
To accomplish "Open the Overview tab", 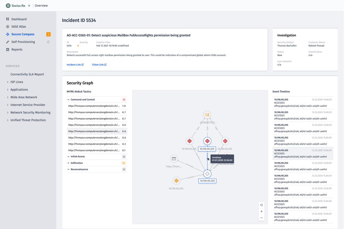I will (41, 6).
